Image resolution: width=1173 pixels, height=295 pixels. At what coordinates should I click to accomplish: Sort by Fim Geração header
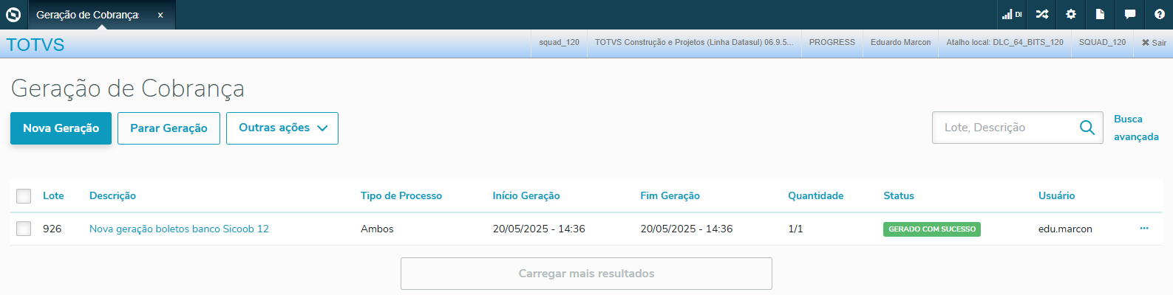click(x=670, y=195)
